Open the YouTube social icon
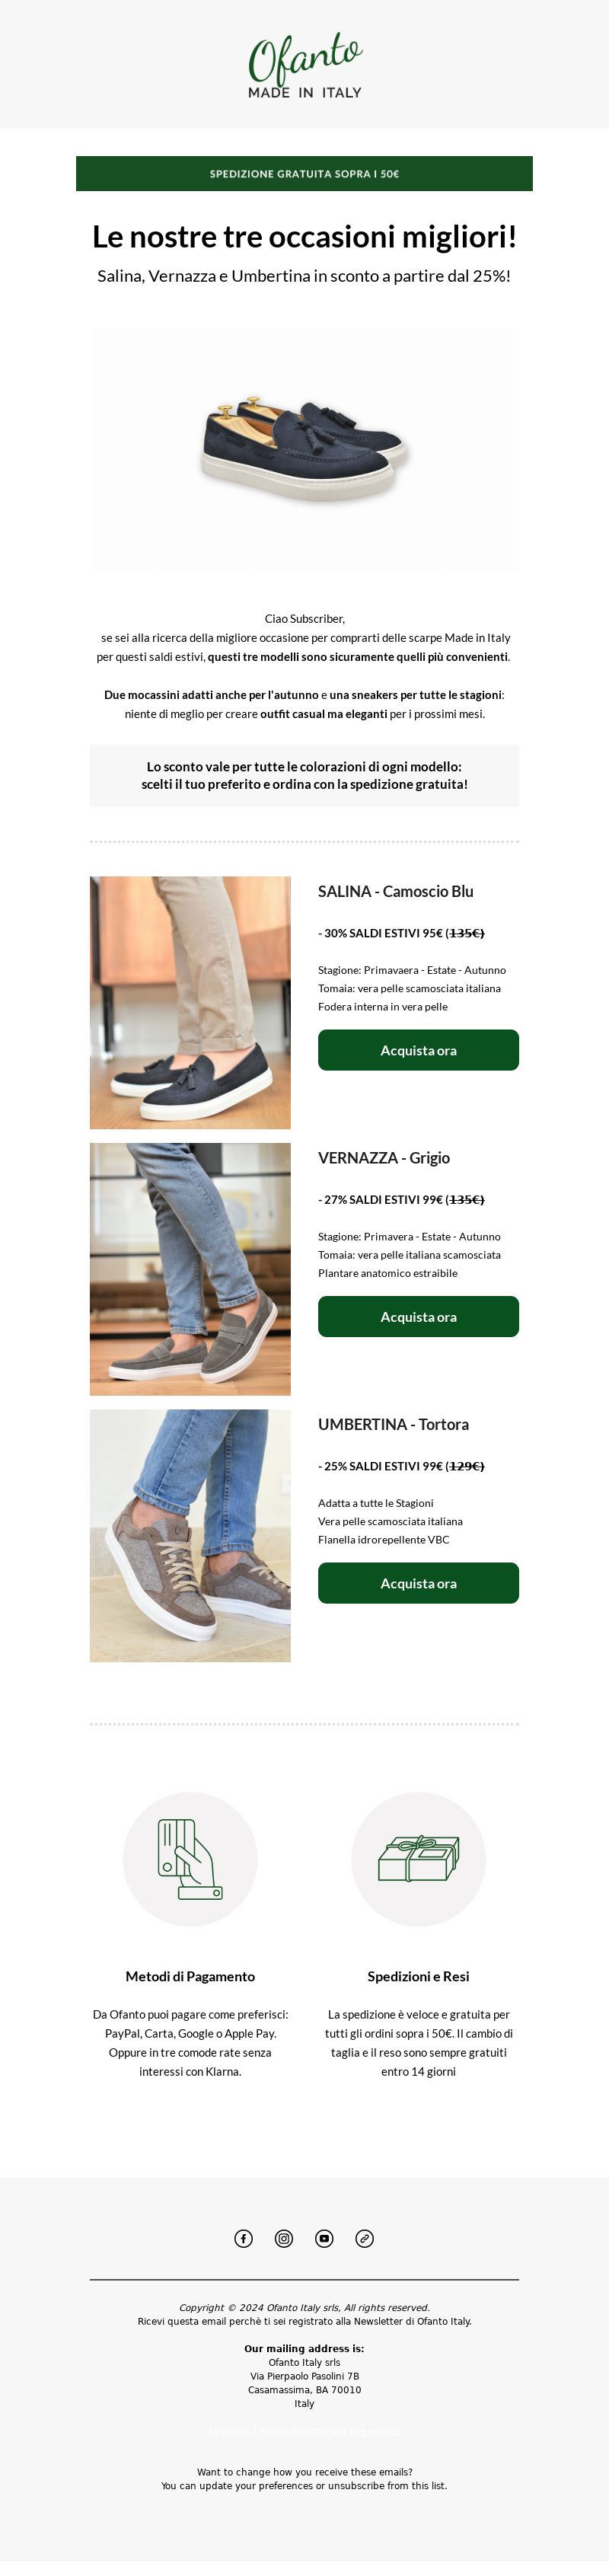Screen dimensions: 609x2576 [324, 2238]
